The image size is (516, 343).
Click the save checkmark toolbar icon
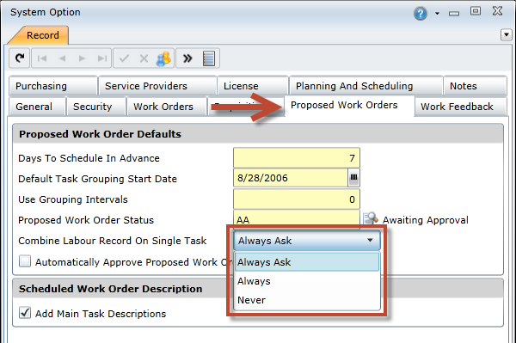coord(124,58)
